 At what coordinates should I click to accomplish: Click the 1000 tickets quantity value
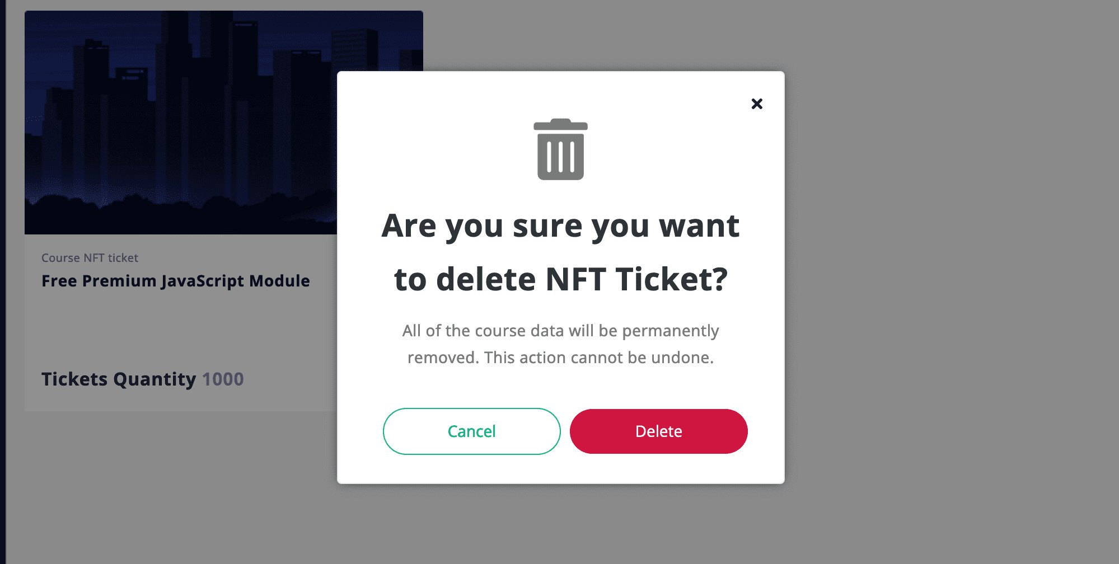pyautogui.click(x=223, y=379)
